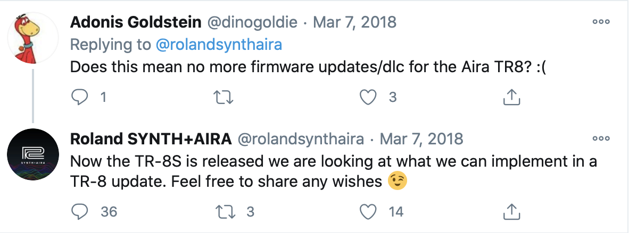Like the Roland SYNTH+AIRA tweet
This screenshot has height=233, width=629.
coord(368,211)
